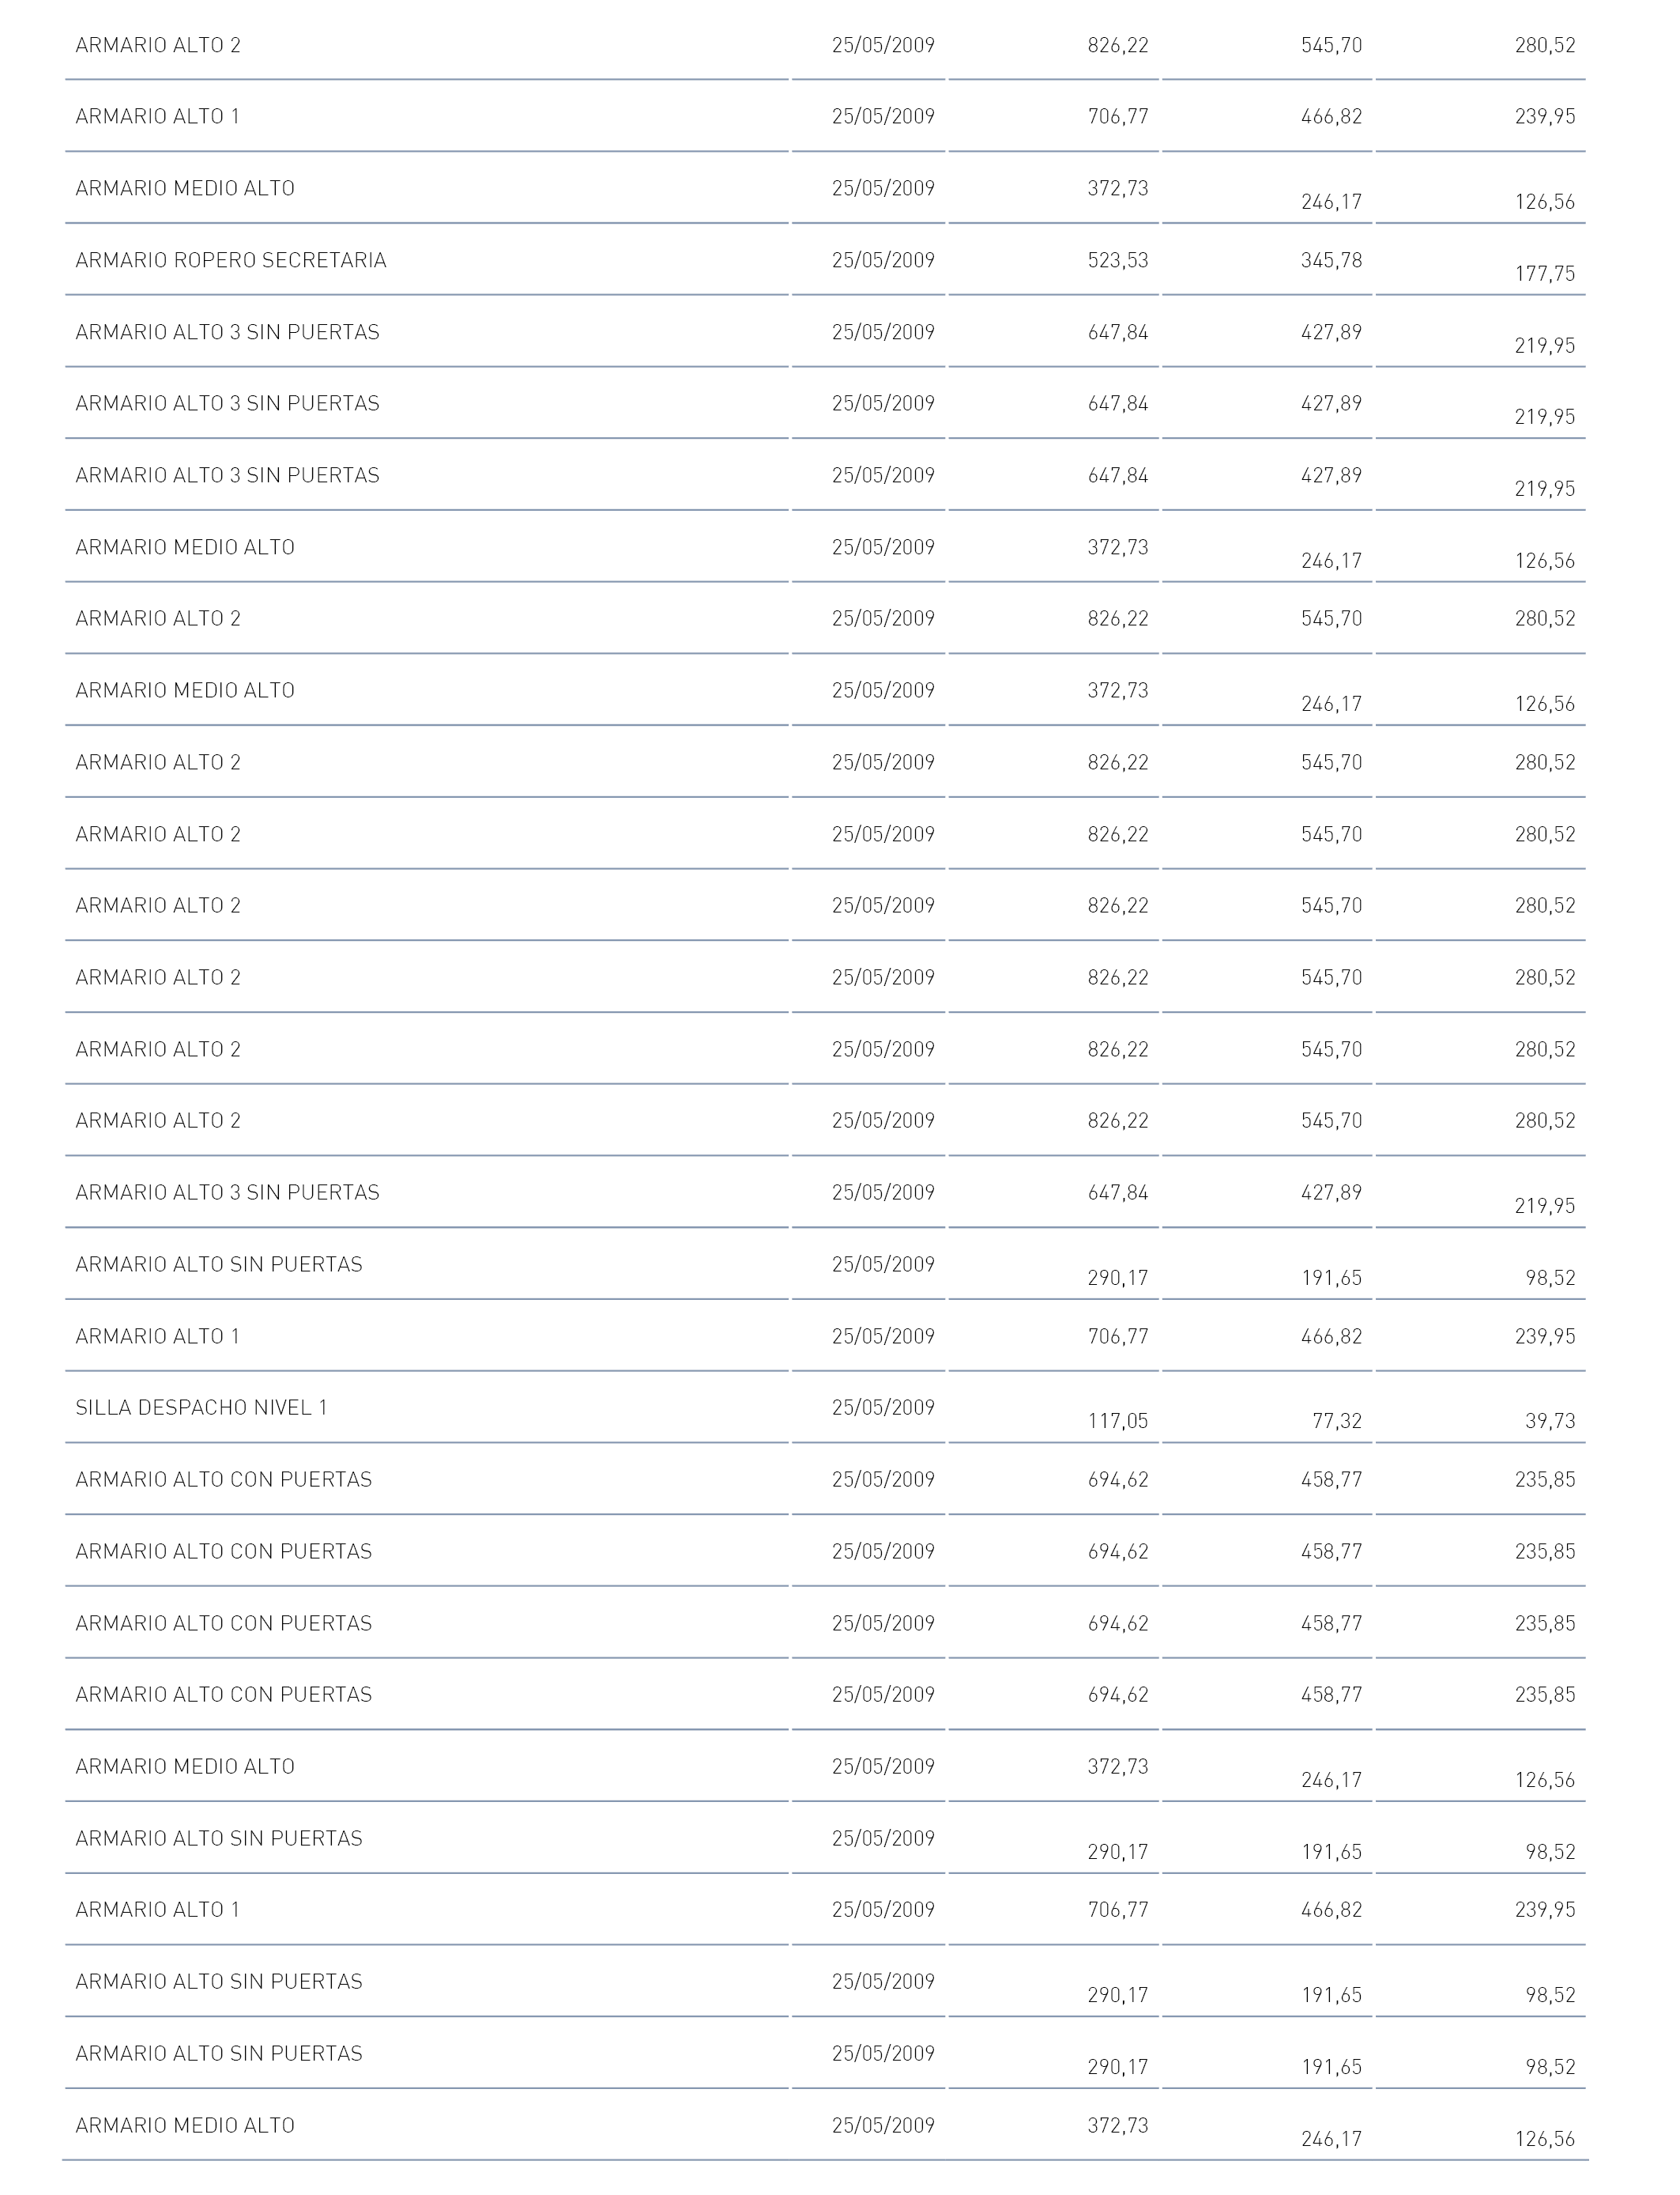This screenshot has height=2195, width=1680.
Task: Click the 77,32 amount
Action: click(x=1337, y=1422)
